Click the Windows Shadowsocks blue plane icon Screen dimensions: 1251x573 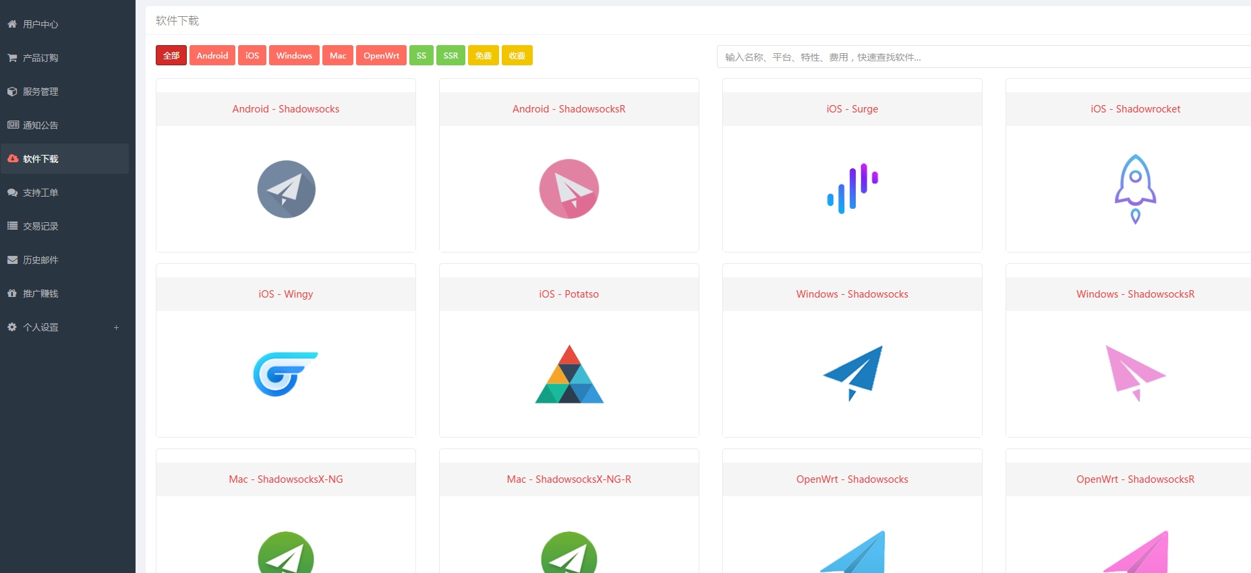pos(852,374)
